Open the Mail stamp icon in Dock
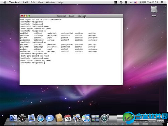The width and height of the screenshot is (168, 126). pyautogui.click(x=31, y=118)
